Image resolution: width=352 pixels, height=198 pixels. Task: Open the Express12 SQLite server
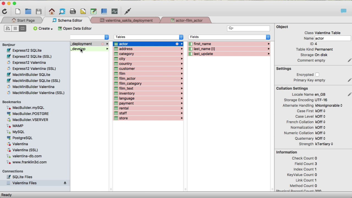click(x=27, y=50)
